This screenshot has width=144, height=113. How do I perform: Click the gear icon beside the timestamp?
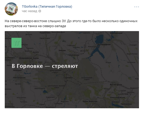click(40, 11)
